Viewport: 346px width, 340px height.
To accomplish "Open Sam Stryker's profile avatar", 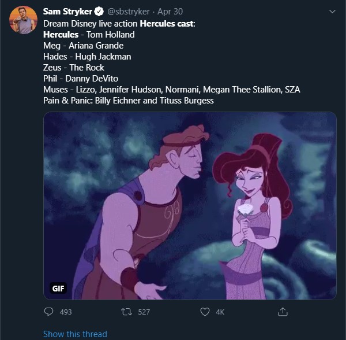I will coord(24,20).
